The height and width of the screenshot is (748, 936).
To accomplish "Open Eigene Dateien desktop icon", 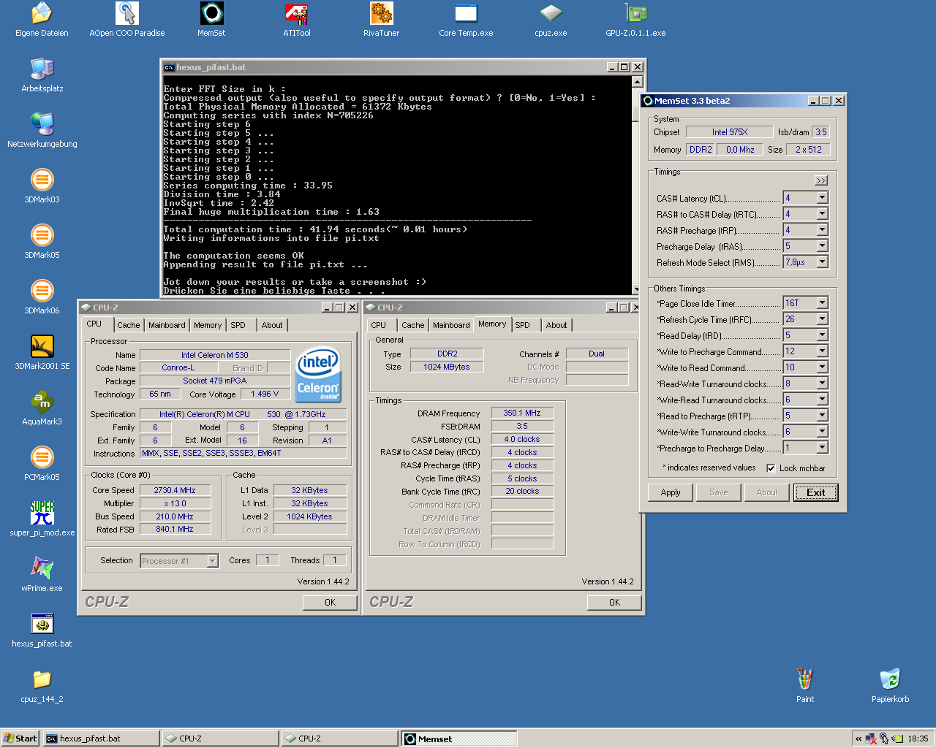I will pyautogui.click(x=42, y=20).
